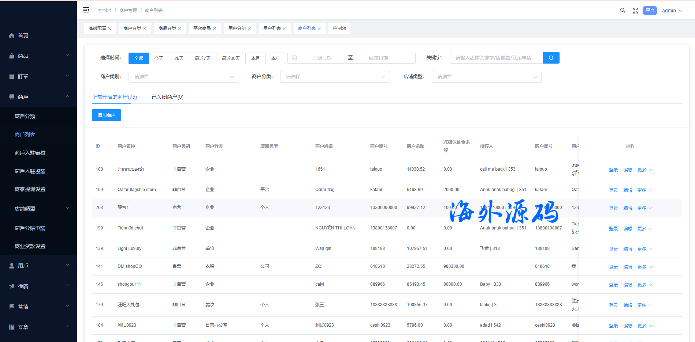Select the 最近7天 time filter
This screenshot has width=695, height=342.
pyautogui.click(x=202, y=58)
